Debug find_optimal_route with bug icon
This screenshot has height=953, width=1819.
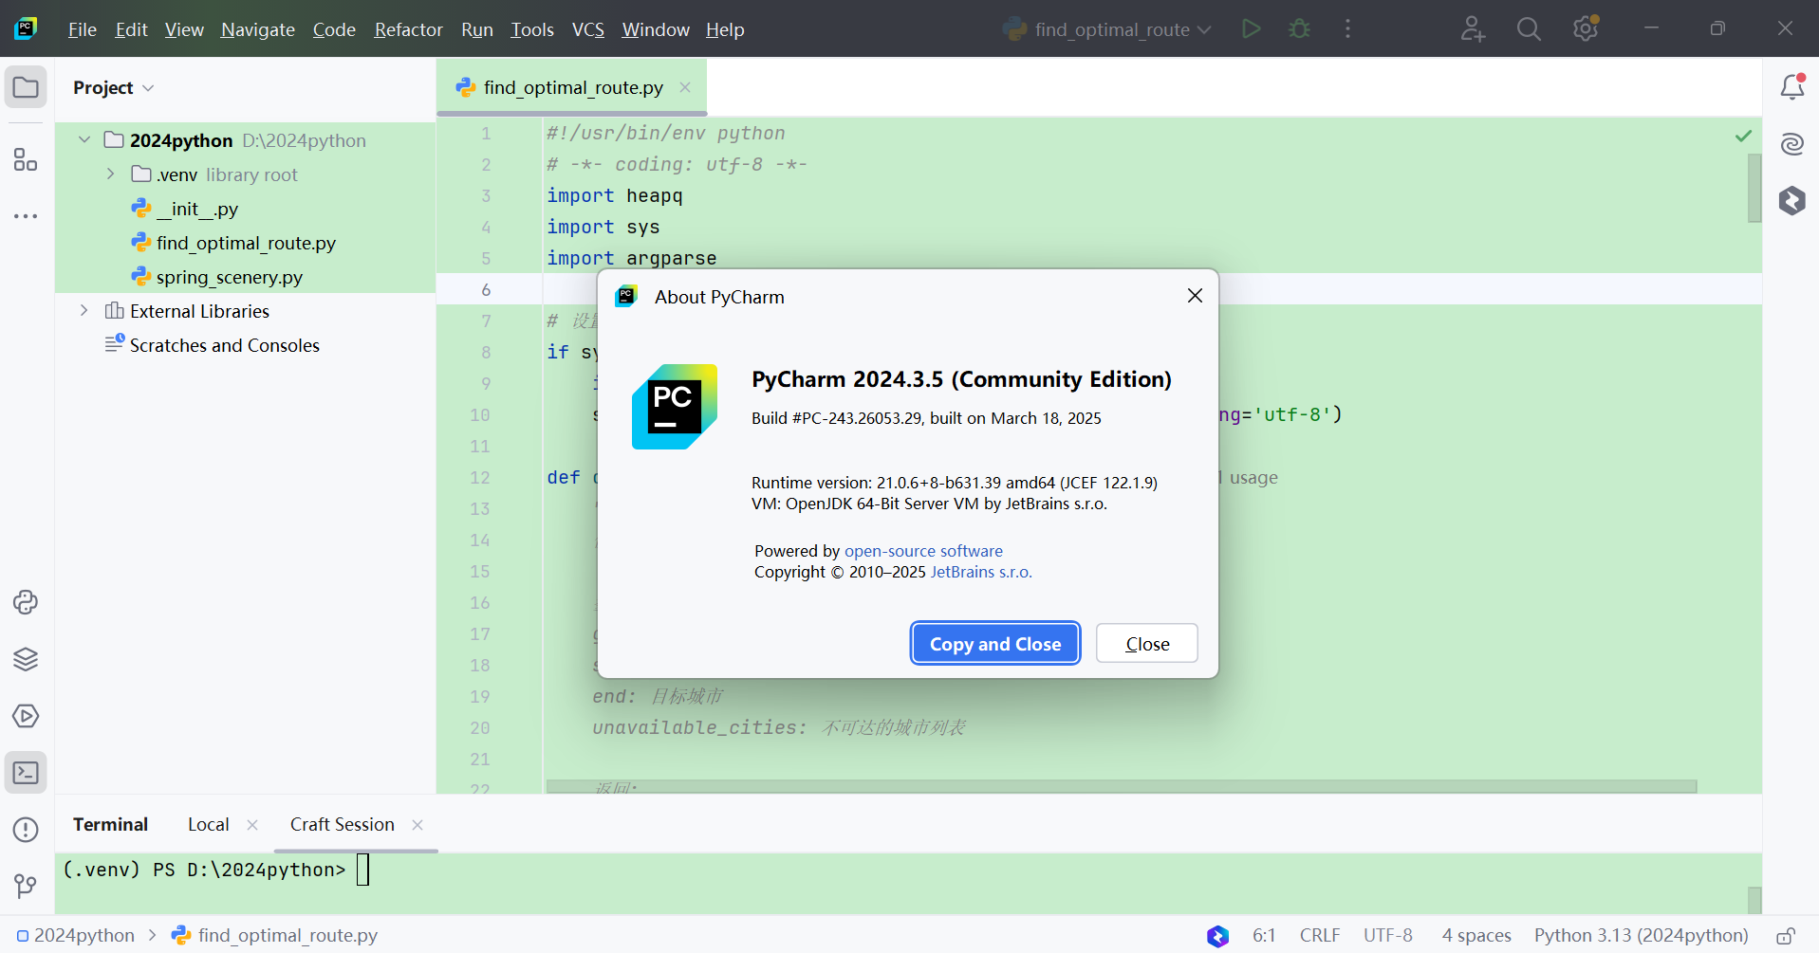tap(1300, 29)
